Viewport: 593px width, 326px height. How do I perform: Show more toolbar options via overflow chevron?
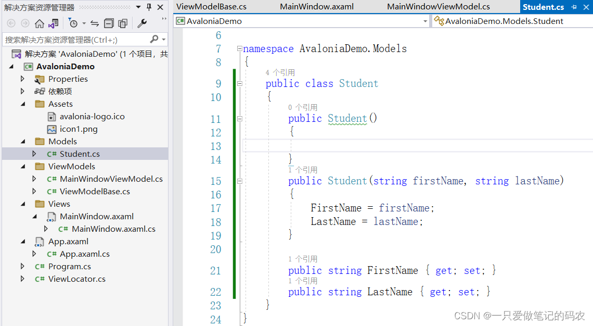pyautogui.click(x=164, y=19)
